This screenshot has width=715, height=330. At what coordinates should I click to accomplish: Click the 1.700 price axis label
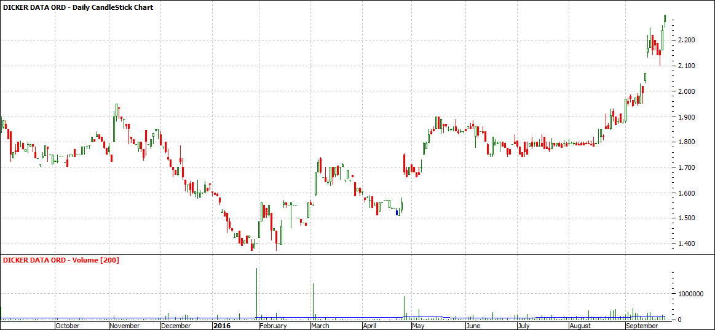(685, 167)
